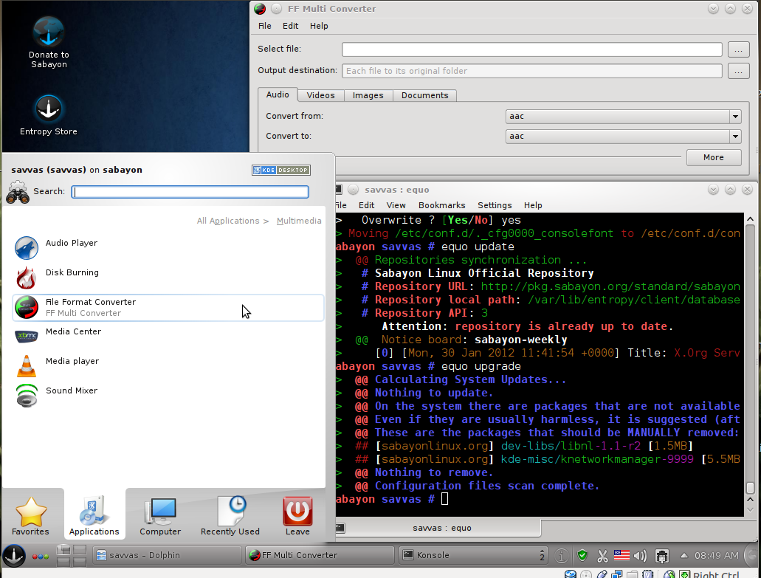Go back to All Applications breadcrumb
This screenshot has height=578, width=761.
228,221
